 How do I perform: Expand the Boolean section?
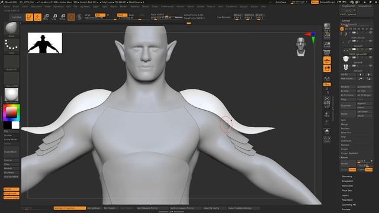(x=345, y=128)
